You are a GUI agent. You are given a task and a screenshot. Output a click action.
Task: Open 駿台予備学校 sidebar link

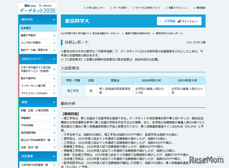pos(38,78)
